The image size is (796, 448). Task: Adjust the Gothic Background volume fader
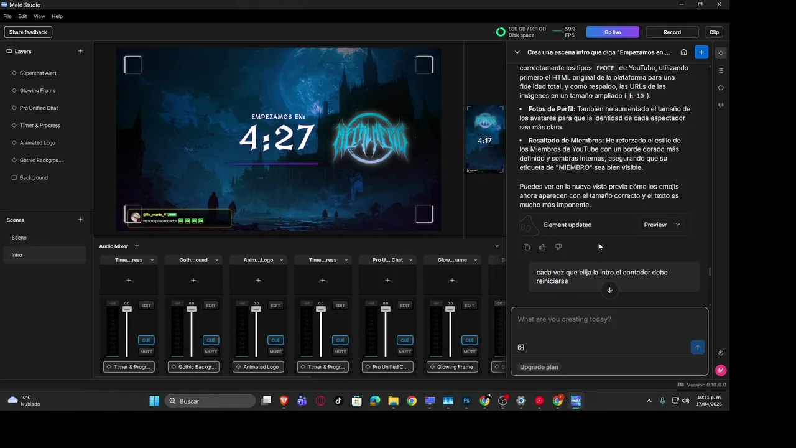point(192,309)
